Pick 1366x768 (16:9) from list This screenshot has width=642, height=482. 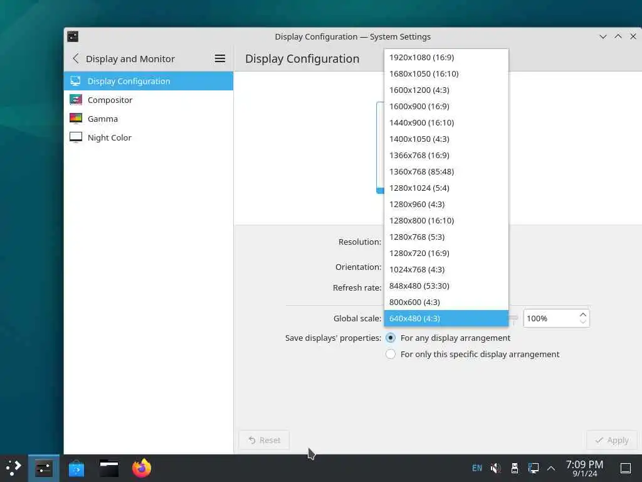446,156
